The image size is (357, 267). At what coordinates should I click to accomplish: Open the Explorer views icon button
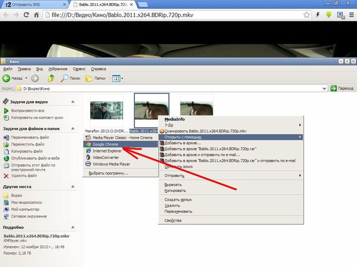click(x=116, y=78)
